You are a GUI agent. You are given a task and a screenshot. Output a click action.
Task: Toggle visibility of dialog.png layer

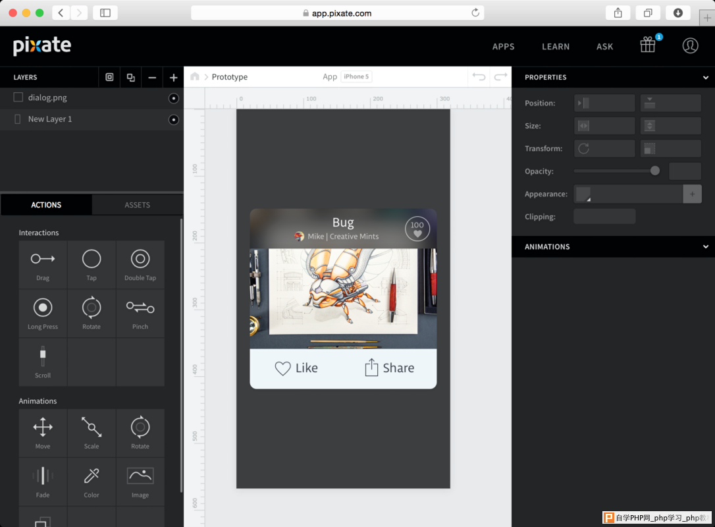173,98
